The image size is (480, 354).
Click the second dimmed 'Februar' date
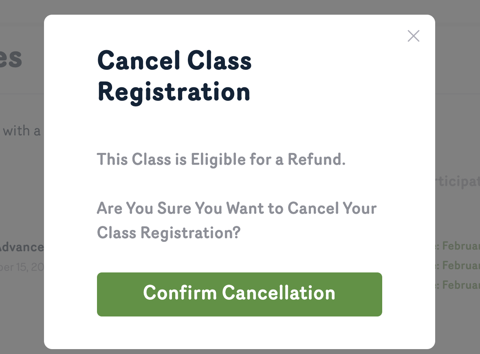click(x=461, y=265)
